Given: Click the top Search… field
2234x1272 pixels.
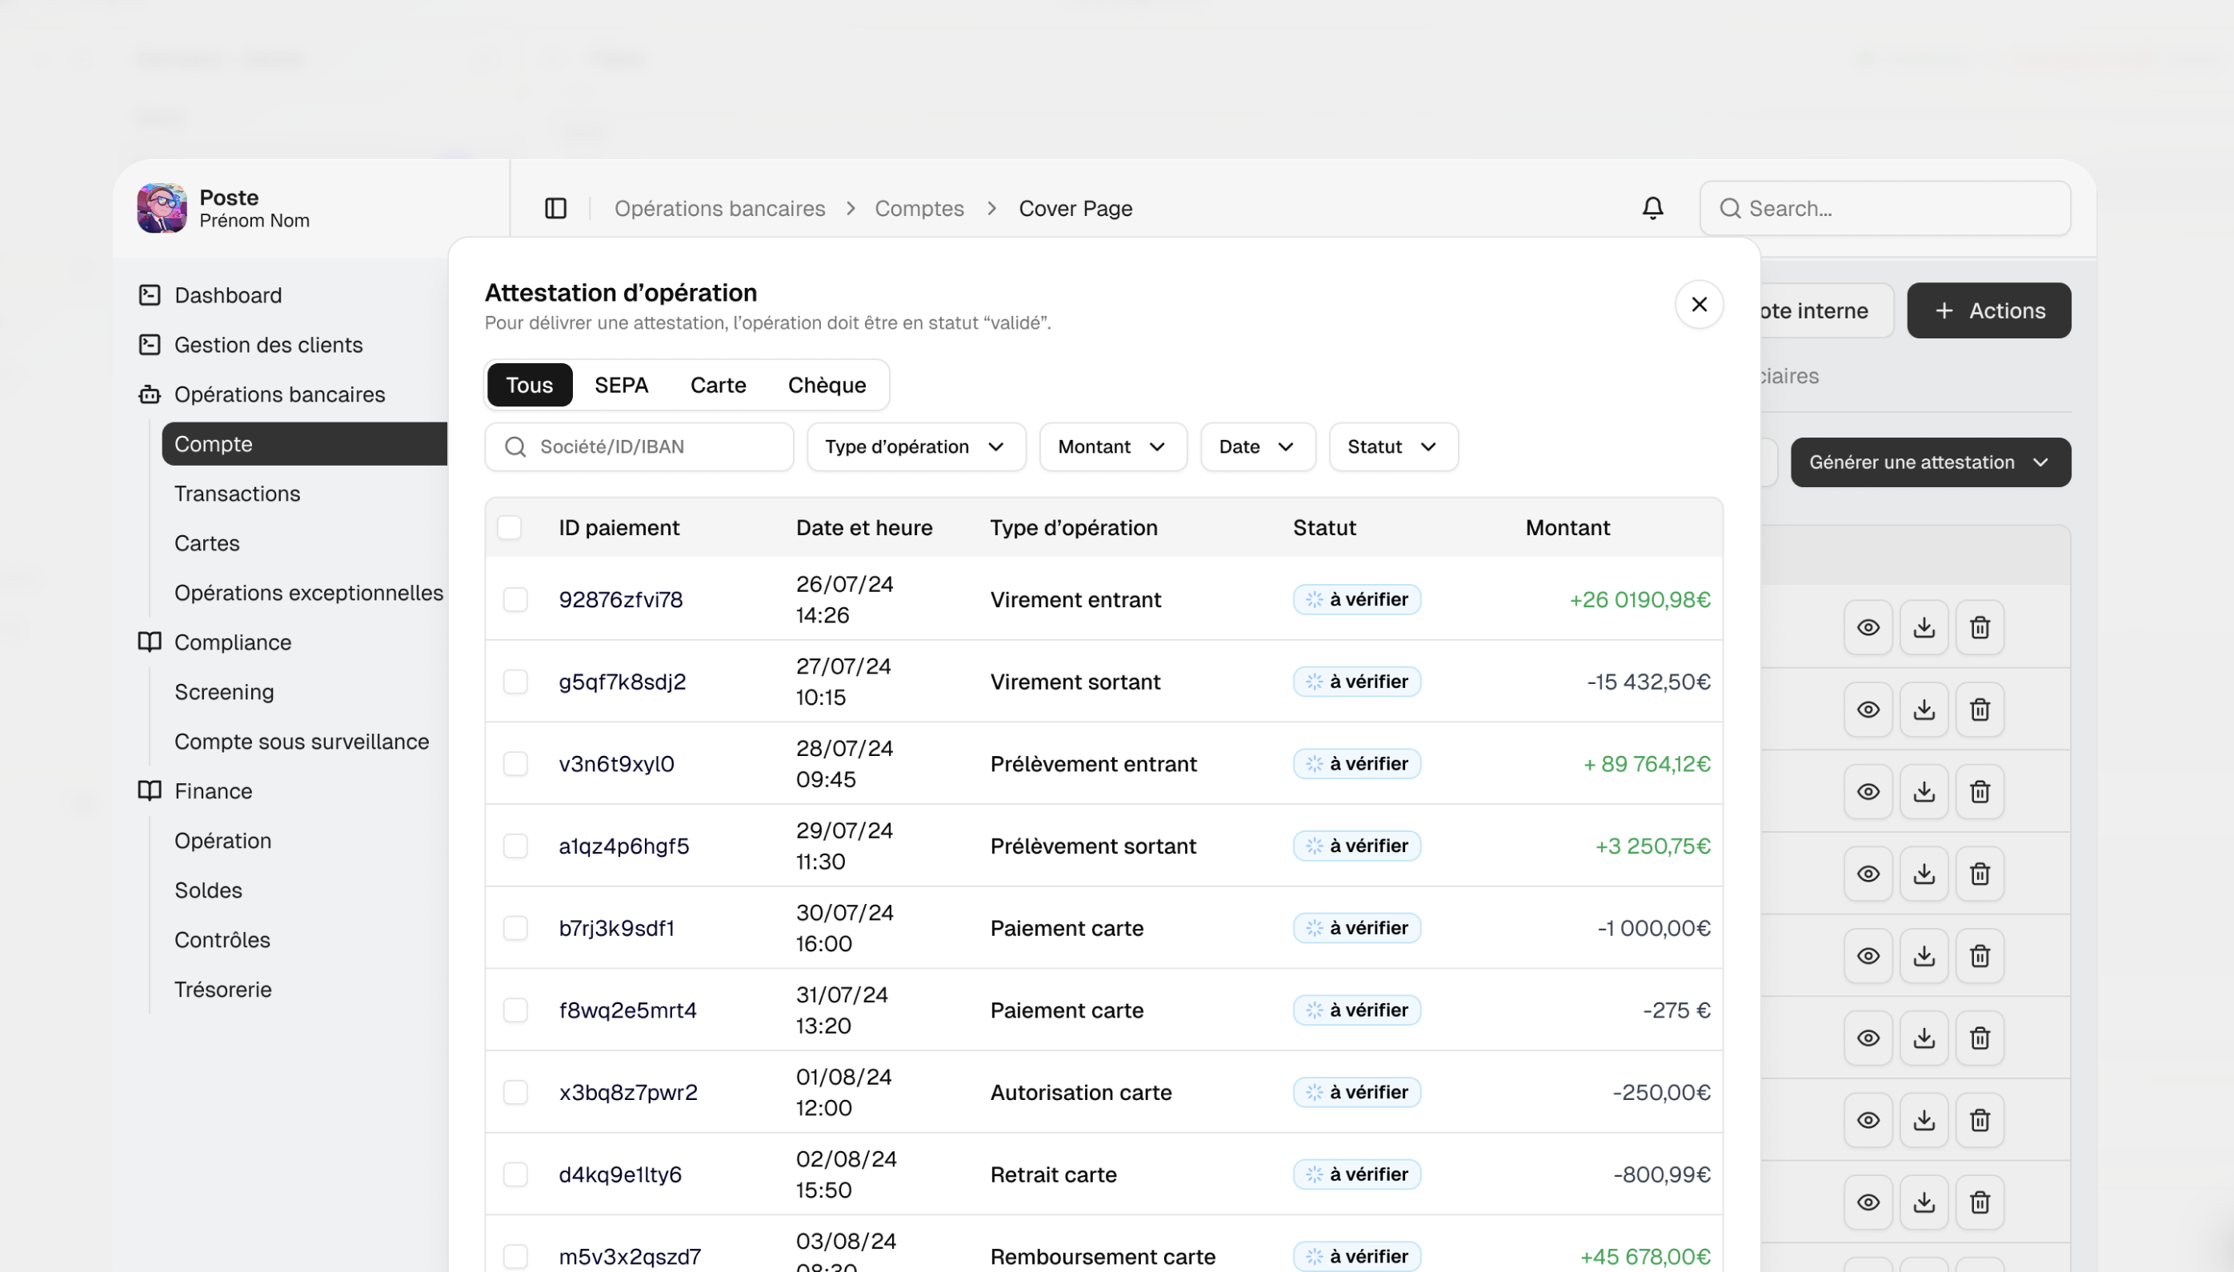Looking at the screenshot, I should click(1884, 208).
